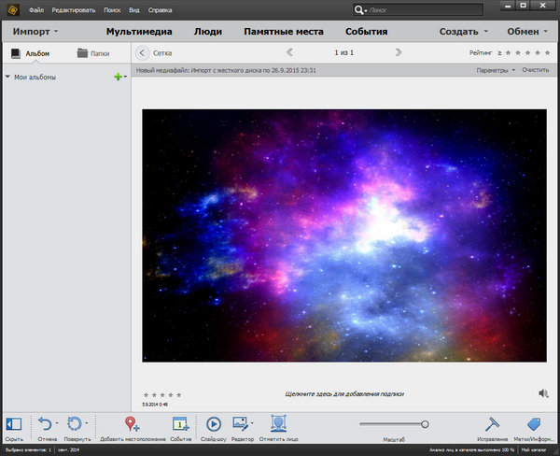The width and height of the screenshot is (560, 456).
Task: Toggle the Метки/Информация tag panel
Action: coord(535,424)
